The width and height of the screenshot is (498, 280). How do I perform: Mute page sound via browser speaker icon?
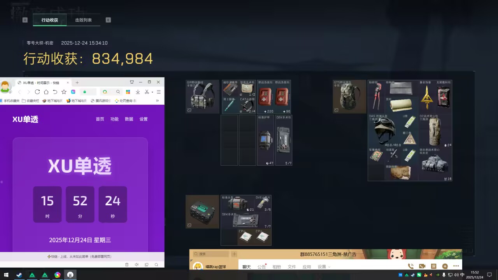click(x=137, y=264)
